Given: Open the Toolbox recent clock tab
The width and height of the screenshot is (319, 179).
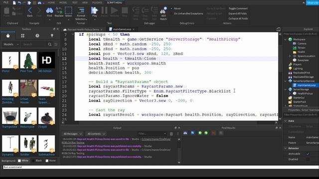Looking at the screenshot, I should point(37,36).
